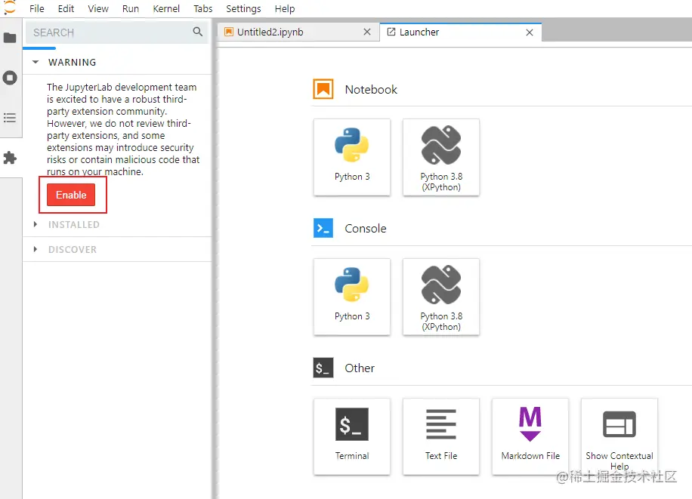This screenshot has height=499, width=692.
Task: Click the Other section heading
Action: [x=360, y=368]
